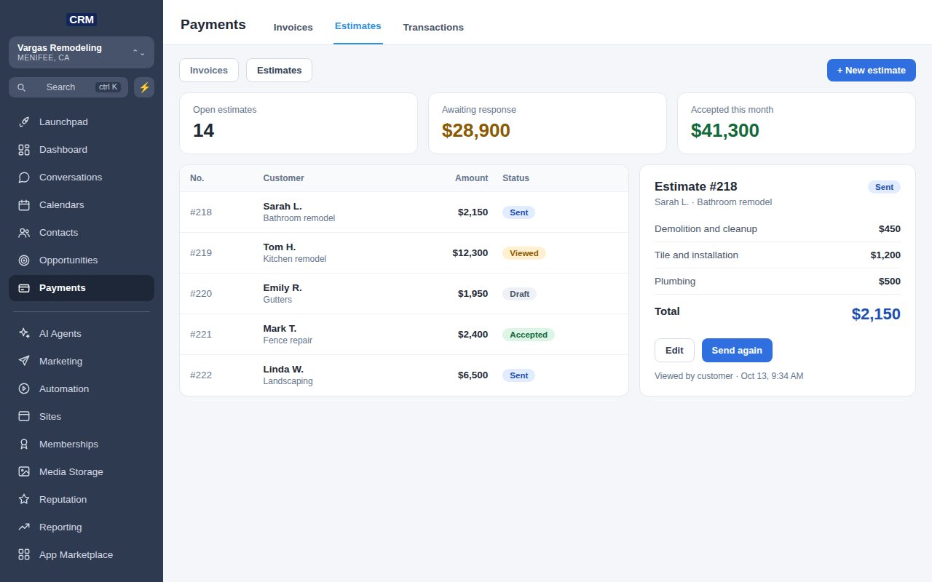The image size is (932, 582).
Task: Click the lightning bolt quick actions button
Action: [x=144, y=87]
